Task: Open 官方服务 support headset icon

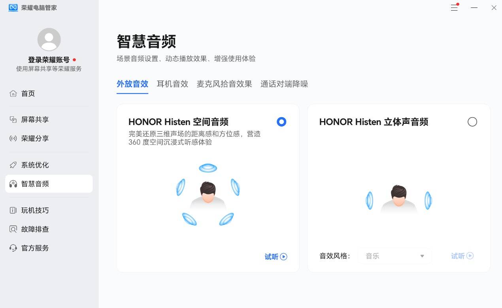Action: [x=13, y=248]
